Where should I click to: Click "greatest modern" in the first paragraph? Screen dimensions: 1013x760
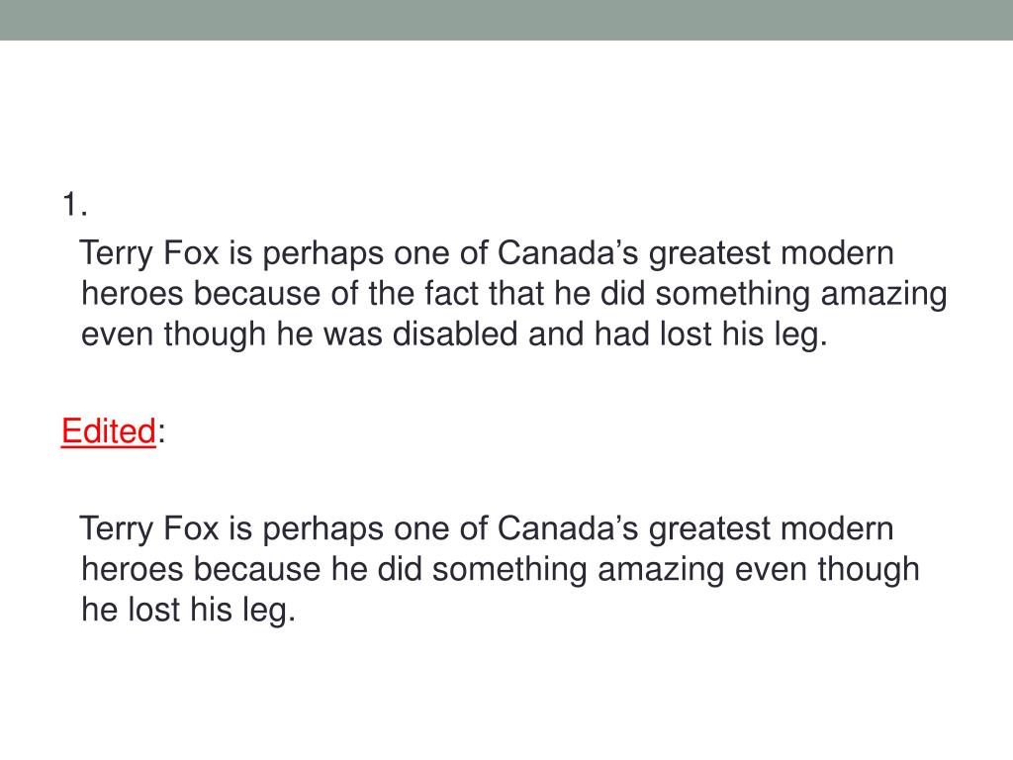[772, 254]
